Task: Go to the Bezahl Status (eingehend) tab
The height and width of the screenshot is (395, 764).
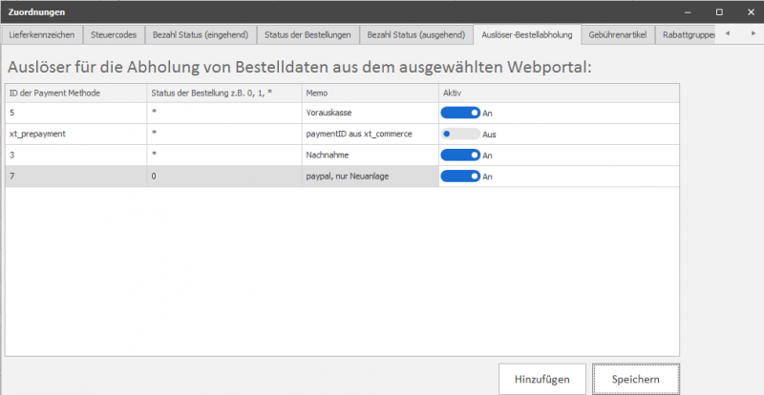Action: (x=201, y=34)
